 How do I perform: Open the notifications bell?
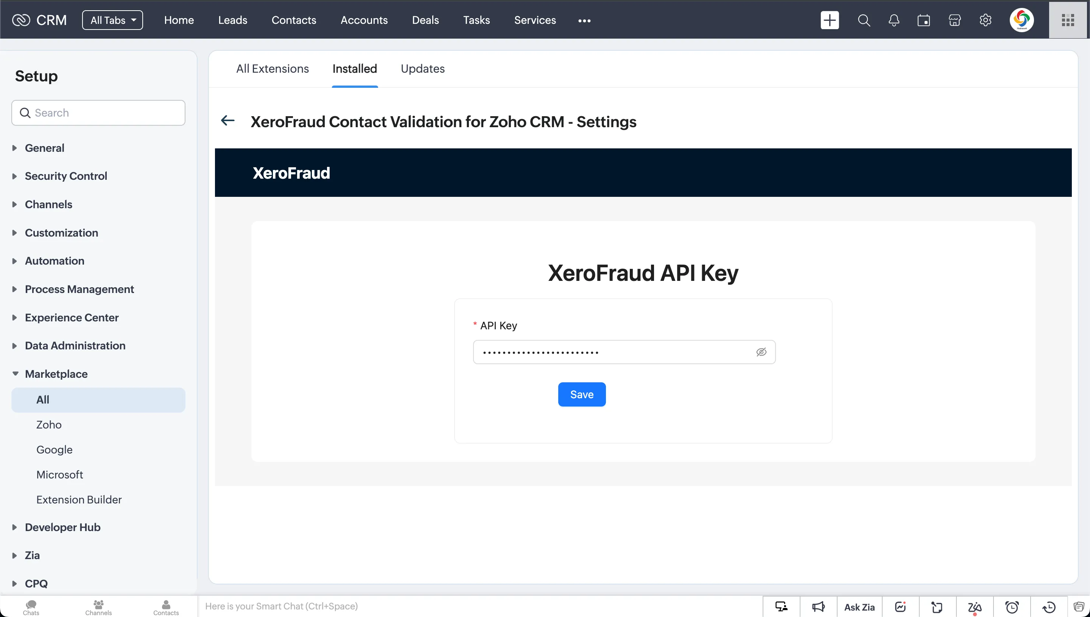pos(894,20)
